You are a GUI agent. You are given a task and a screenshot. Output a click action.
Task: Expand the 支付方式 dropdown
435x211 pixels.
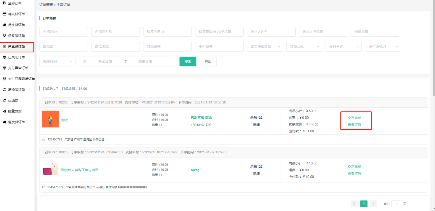coord(344,47)
